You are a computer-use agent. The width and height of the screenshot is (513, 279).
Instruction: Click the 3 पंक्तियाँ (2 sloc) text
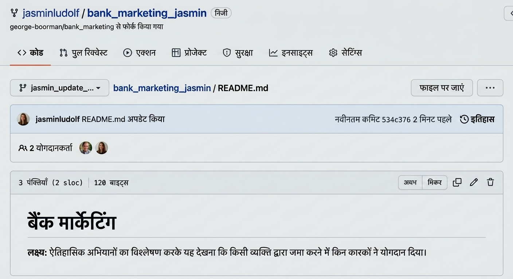[x=51, y=183]
